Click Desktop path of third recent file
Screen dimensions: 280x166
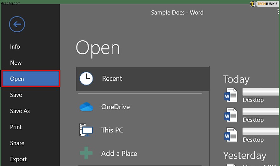[253, 140]
